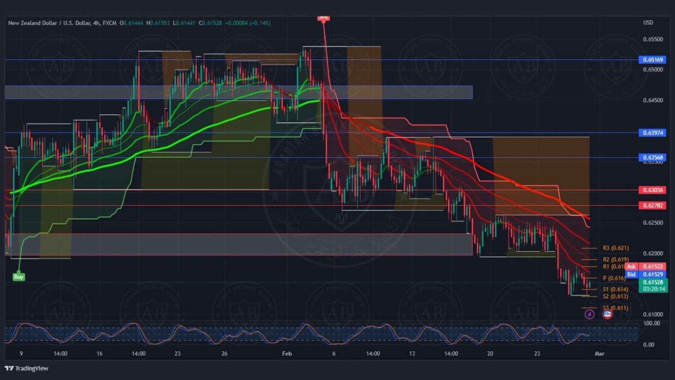Open the USD currency selector
The height and width of the screenshot is (380, 675).
[x=648, y=23]
